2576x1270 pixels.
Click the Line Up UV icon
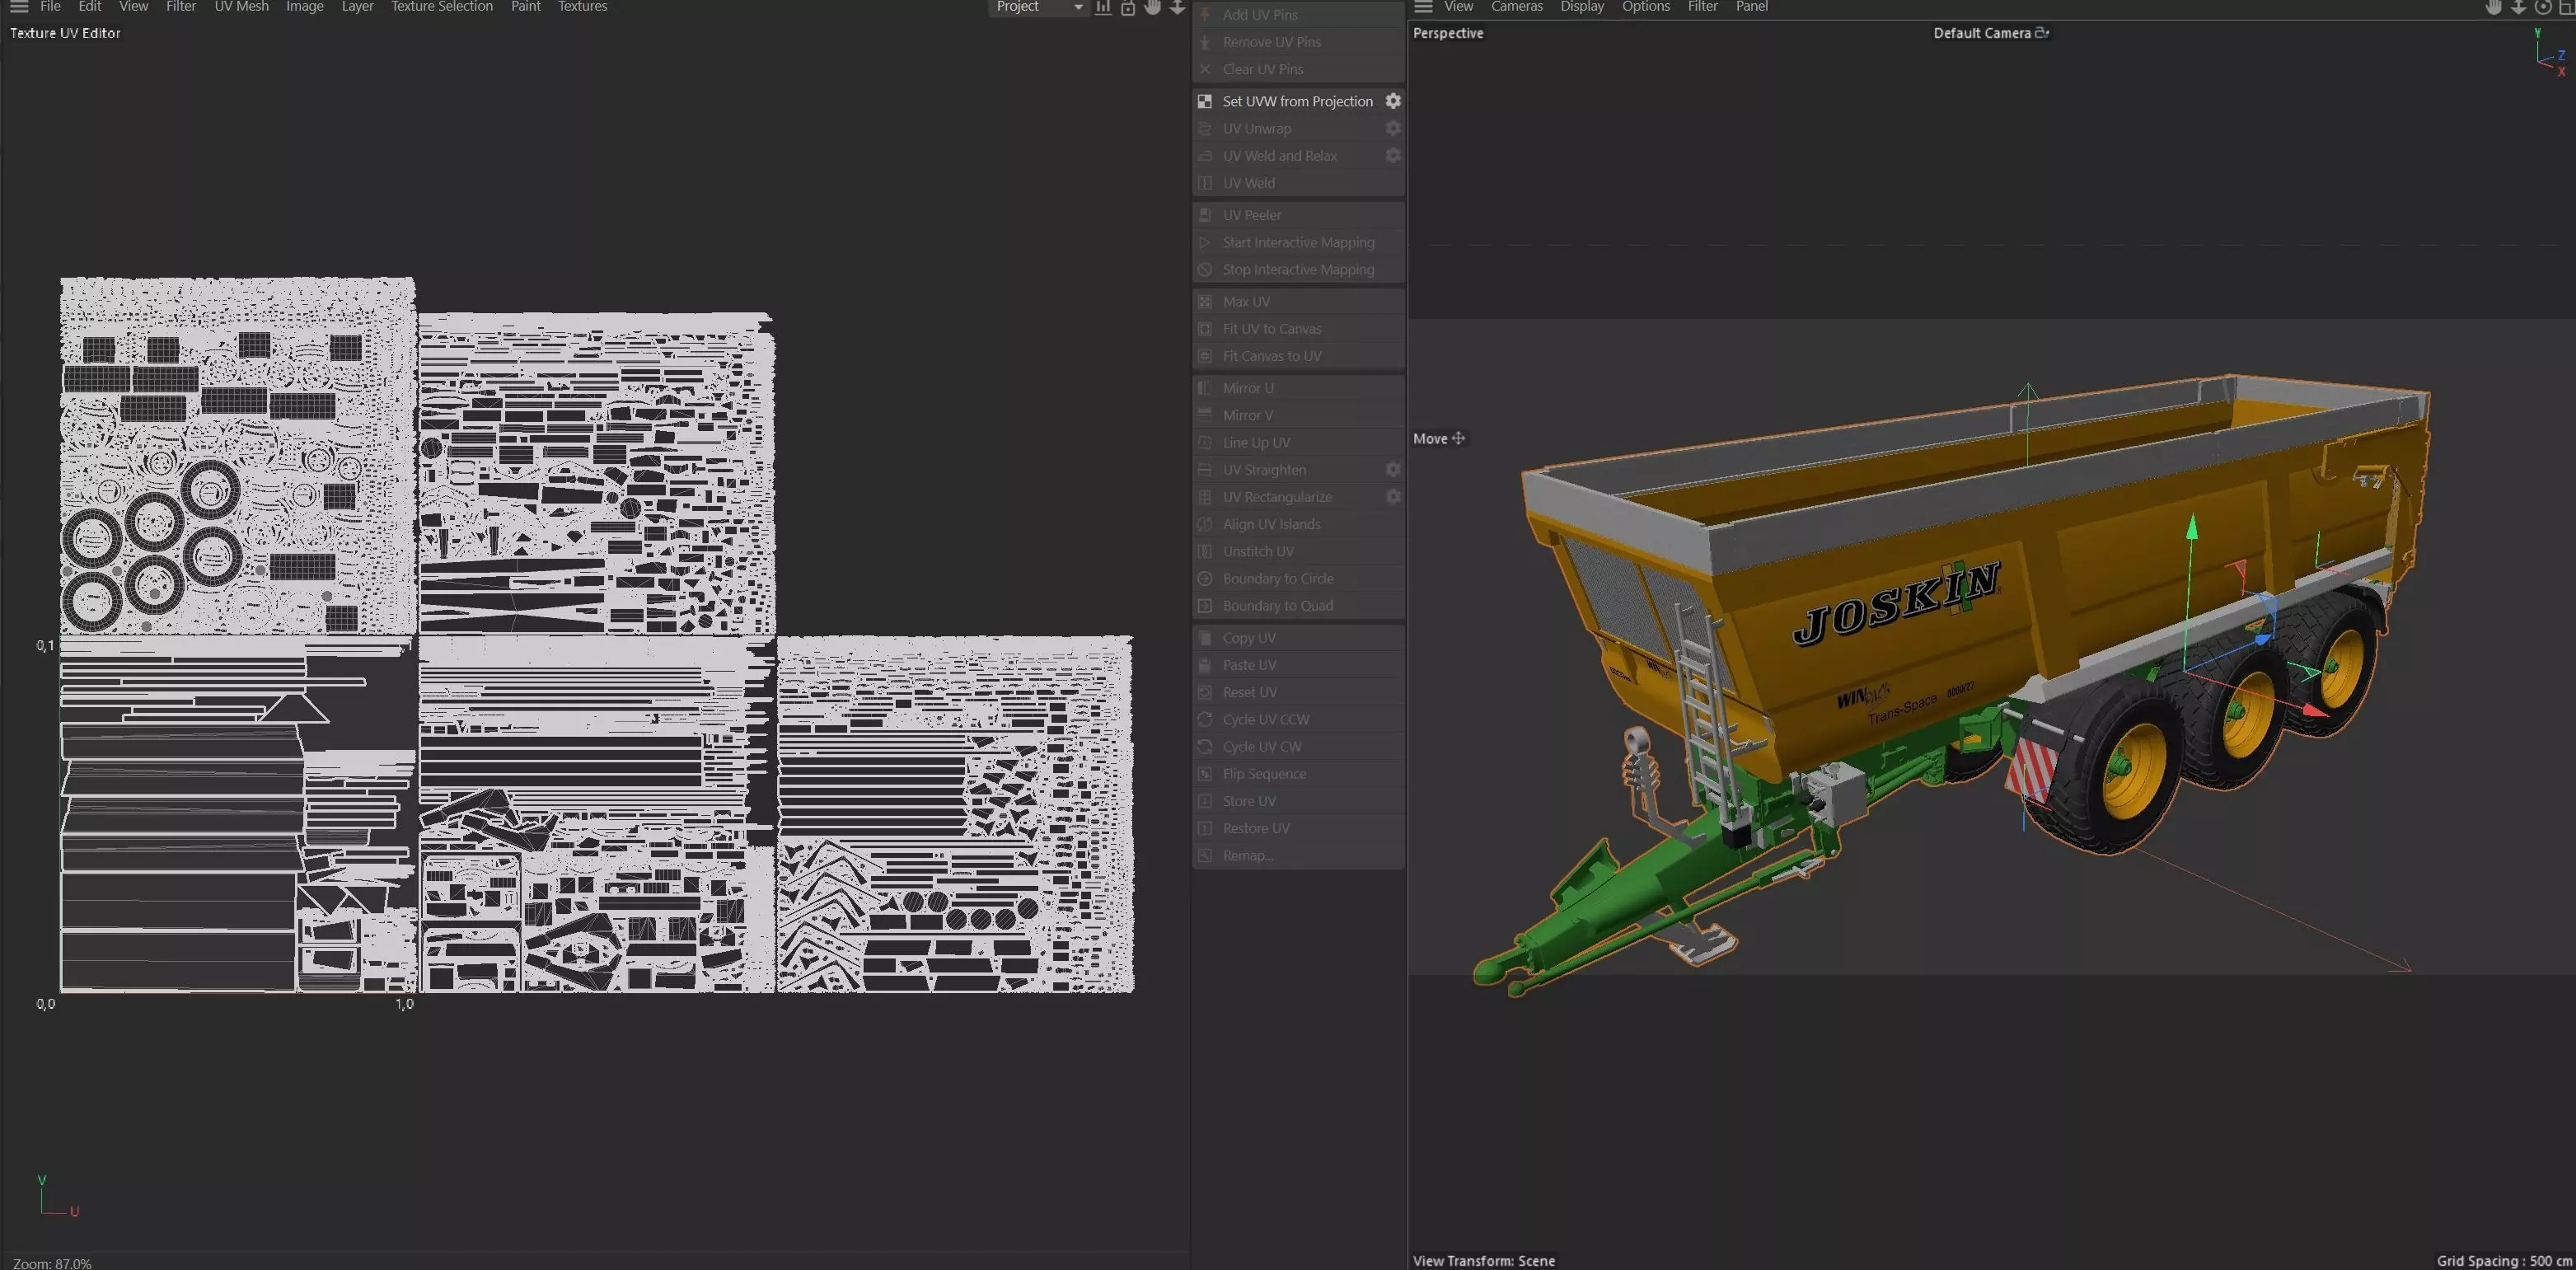click(x=1205, y=442)
